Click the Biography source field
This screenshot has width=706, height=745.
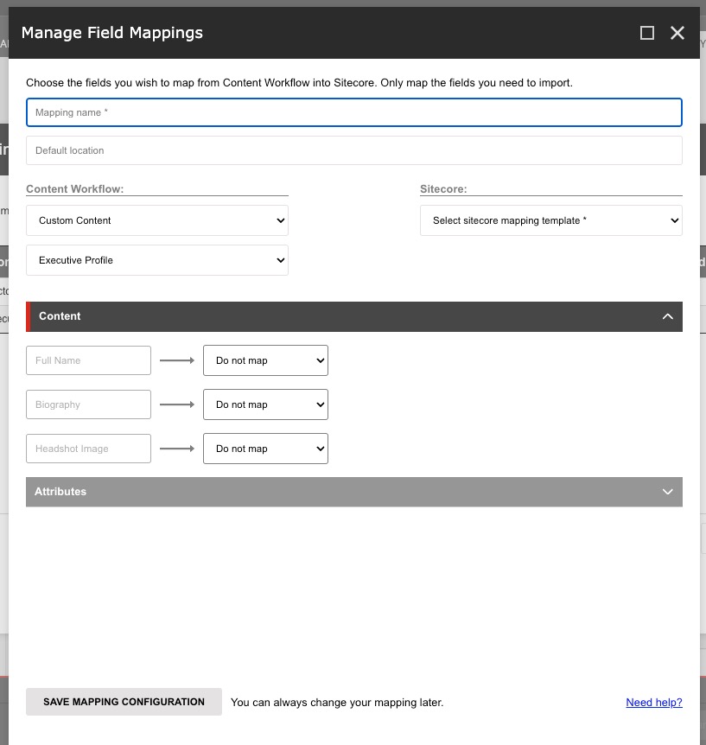88,404
